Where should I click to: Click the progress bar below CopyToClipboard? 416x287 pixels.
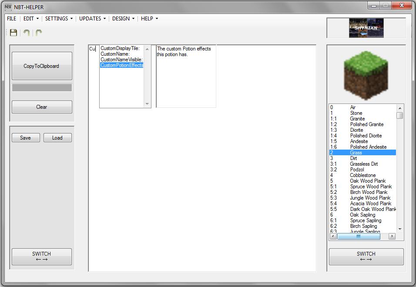point(41,87)
